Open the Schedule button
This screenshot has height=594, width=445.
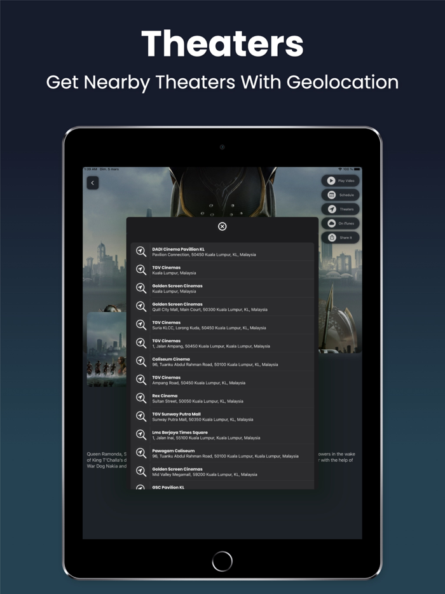click(x=341, y=195)
